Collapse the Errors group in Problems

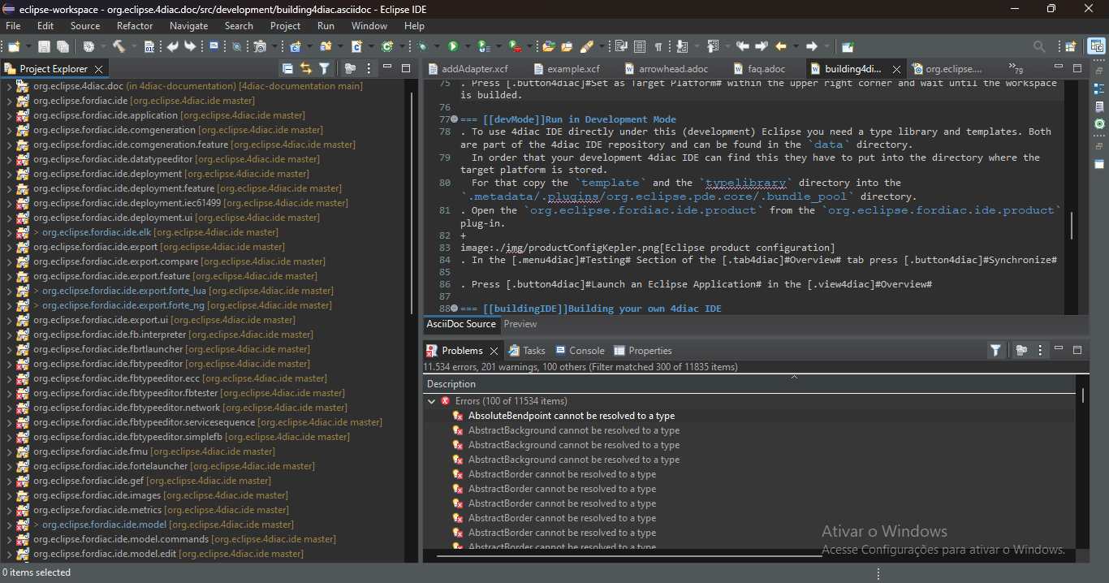click(x=431, y=401)
